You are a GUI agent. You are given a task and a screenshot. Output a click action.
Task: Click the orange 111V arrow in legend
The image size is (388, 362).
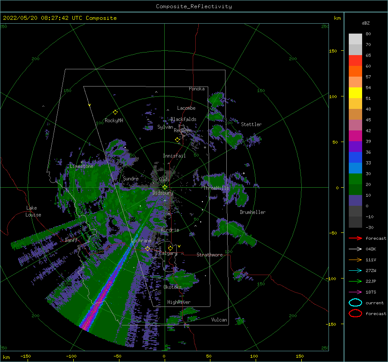355,260
